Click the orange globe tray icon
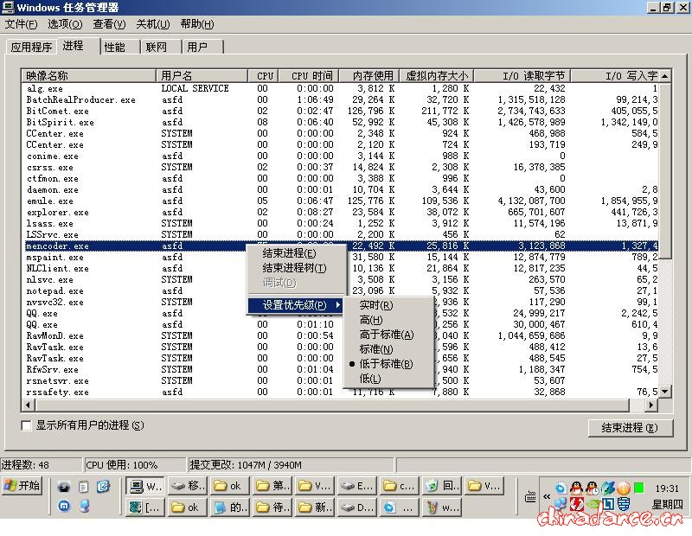This screenshot has height=536, width=692. (x=623, y=488)
